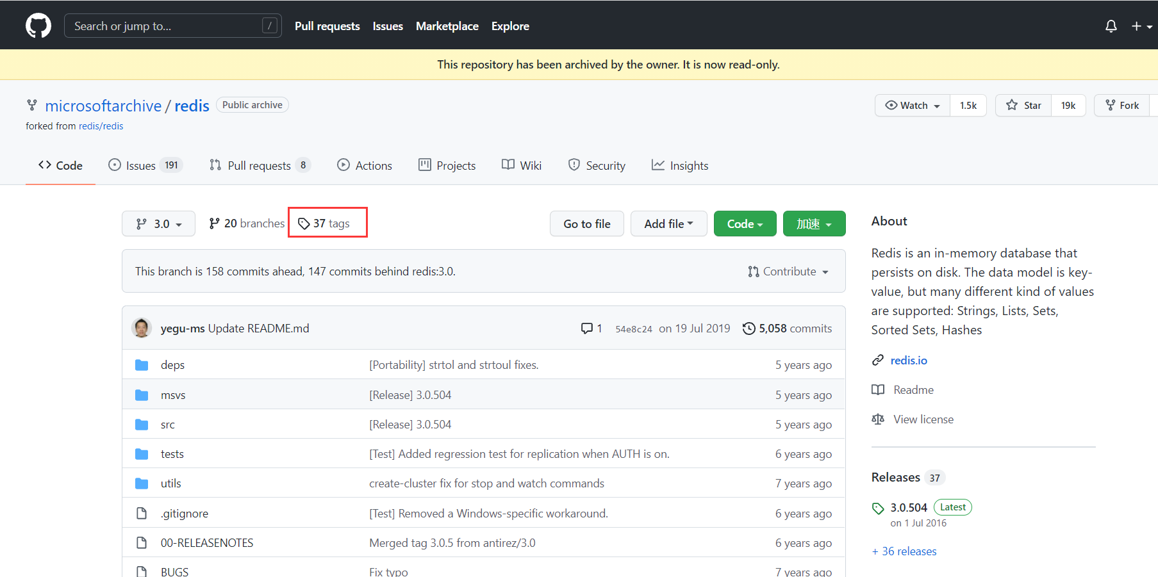Click the link chain icon beside redis.io
This screenshot has width=1158, height=577.
(878, 361)
